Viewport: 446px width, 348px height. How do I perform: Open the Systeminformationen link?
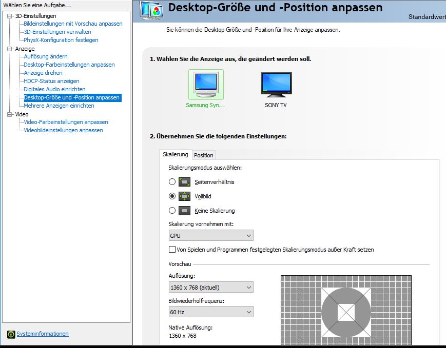[x=43, y=334]
